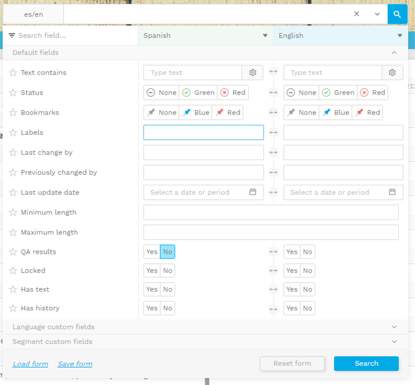
Task: Click the magnifier search icon in top bar
Action: coord(397,14)
